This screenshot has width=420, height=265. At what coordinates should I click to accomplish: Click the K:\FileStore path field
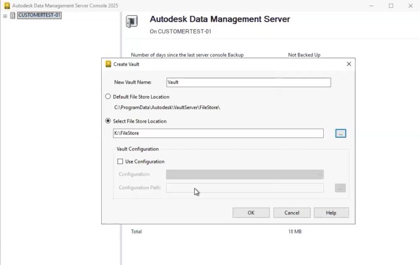coord(218,133)
